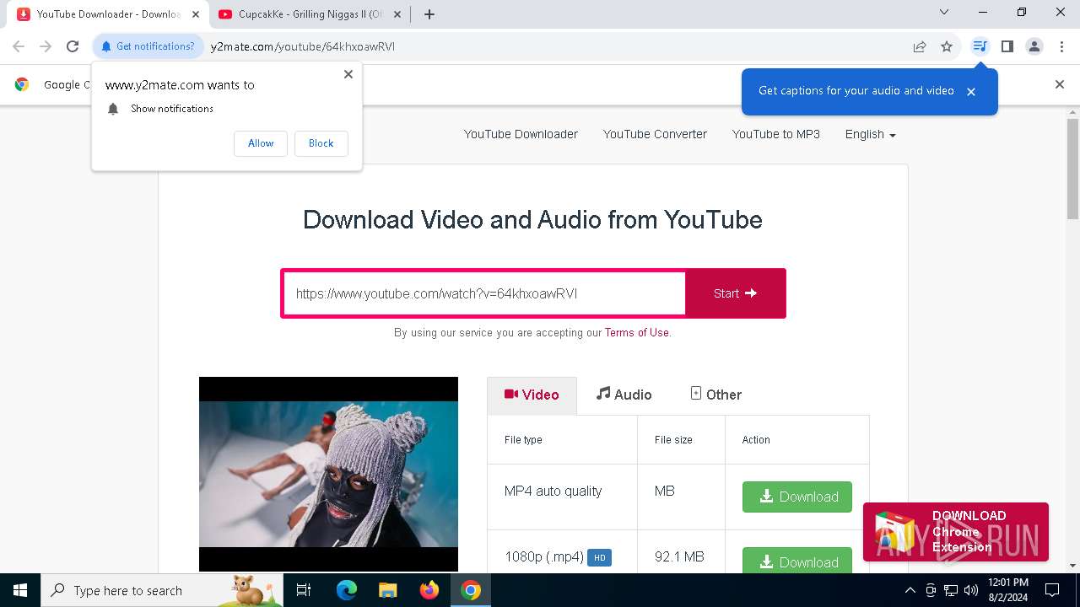Close the CupcakKe YouTube tab
The image size is (1080, 607).
pos(398,14)
